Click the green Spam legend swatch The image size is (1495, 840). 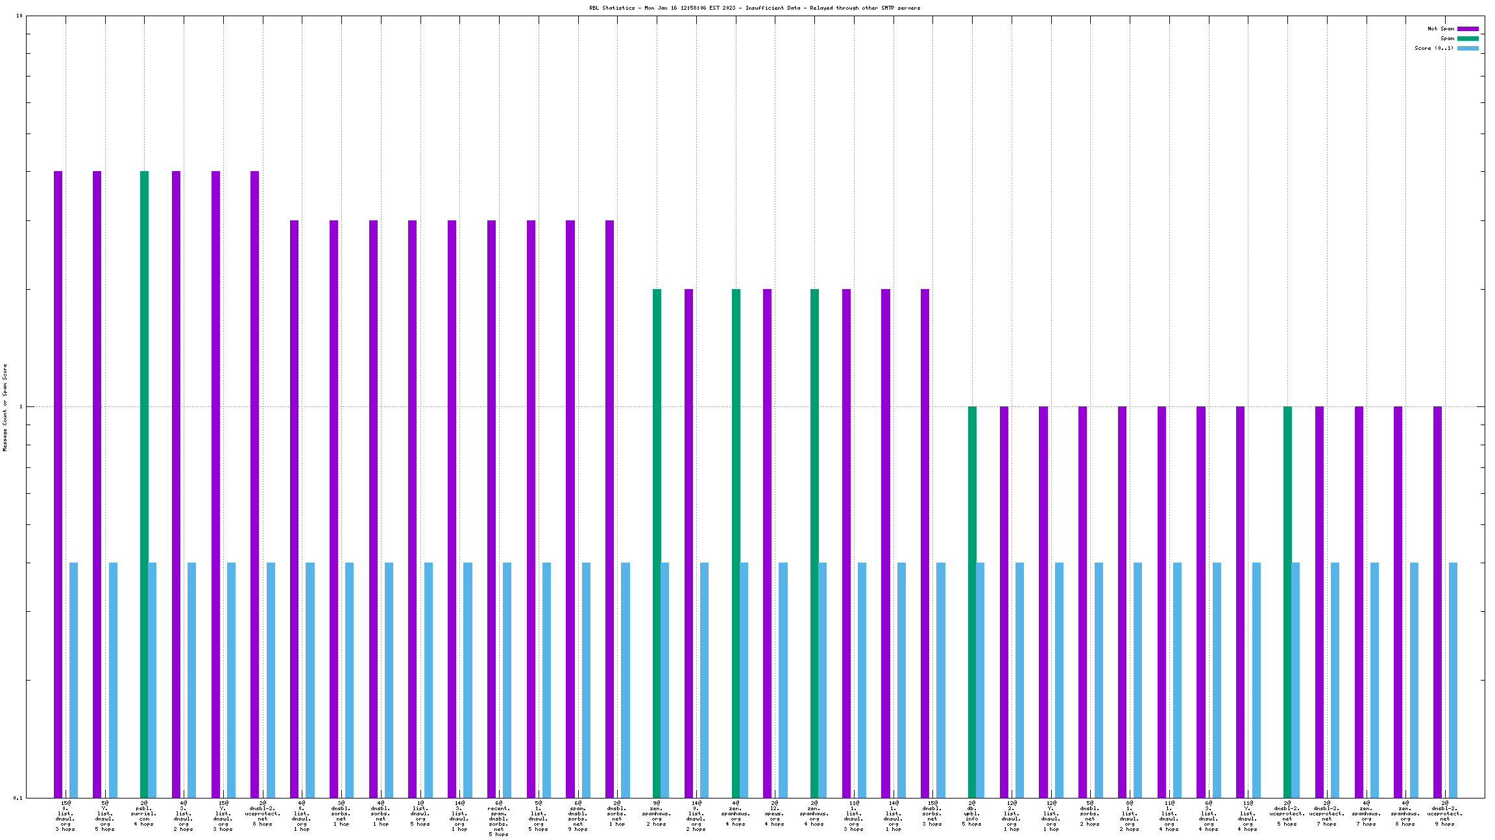click(1468, 38)
